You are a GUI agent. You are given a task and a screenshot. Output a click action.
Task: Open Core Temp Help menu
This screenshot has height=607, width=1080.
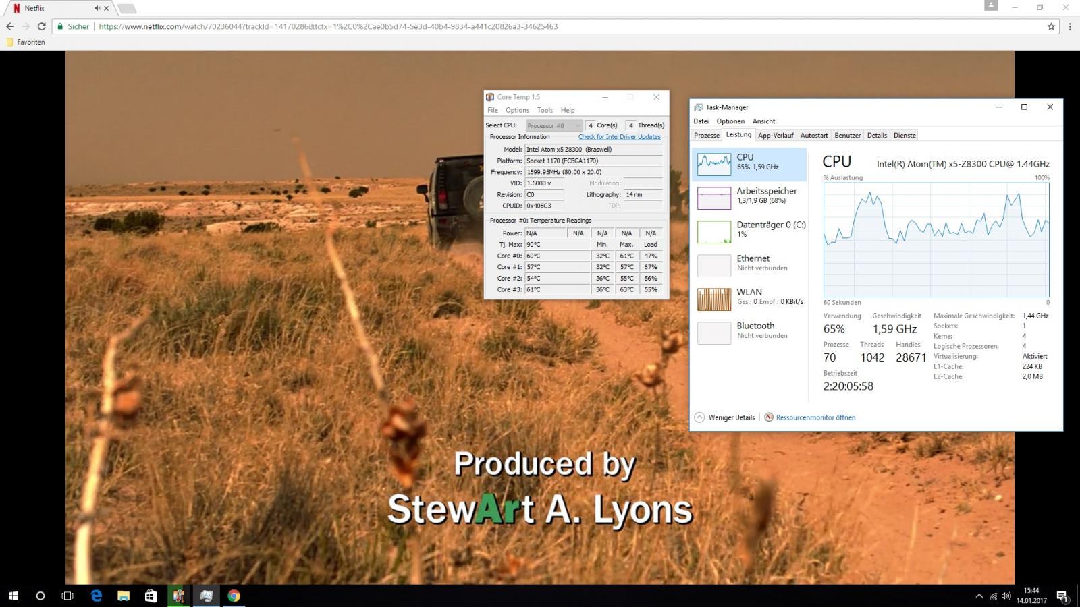coord(568,110)
